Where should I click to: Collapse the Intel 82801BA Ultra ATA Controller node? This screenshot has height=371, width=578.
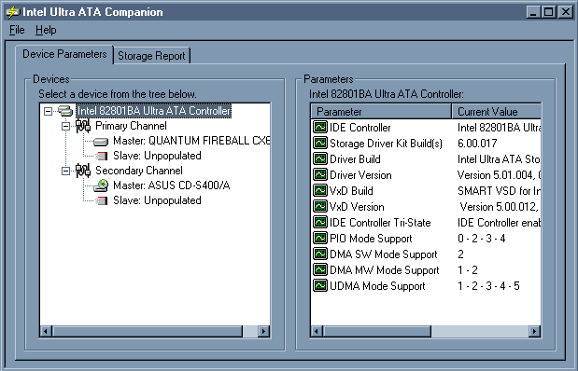point(48,111)
